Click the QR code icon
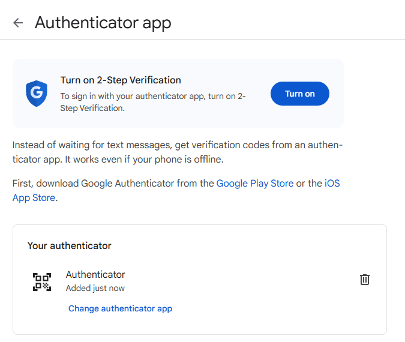The height and width of the screenshot is (342, 405). click(42, 281)
